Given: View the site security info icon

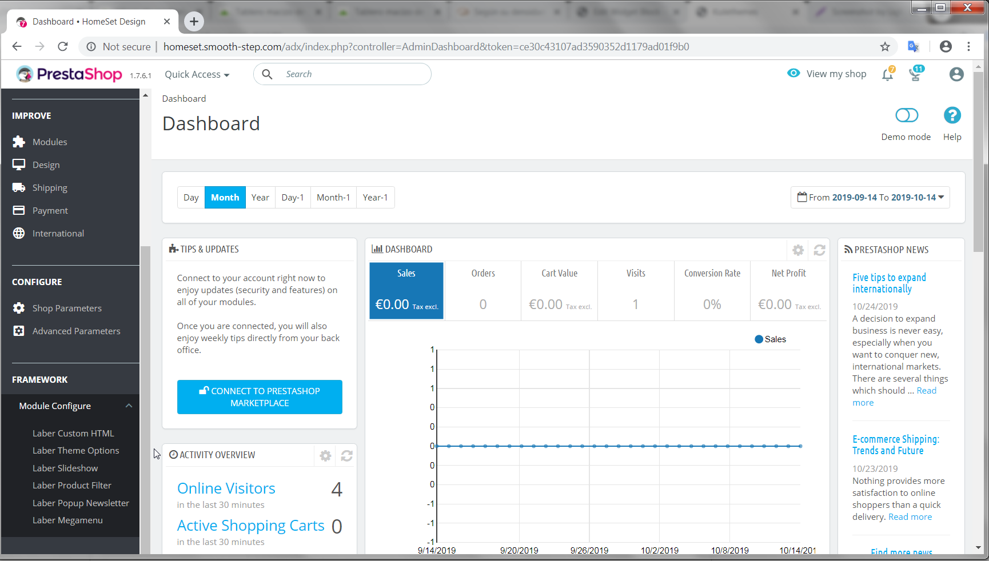Looking at the screenshot, I should (91, 47).
